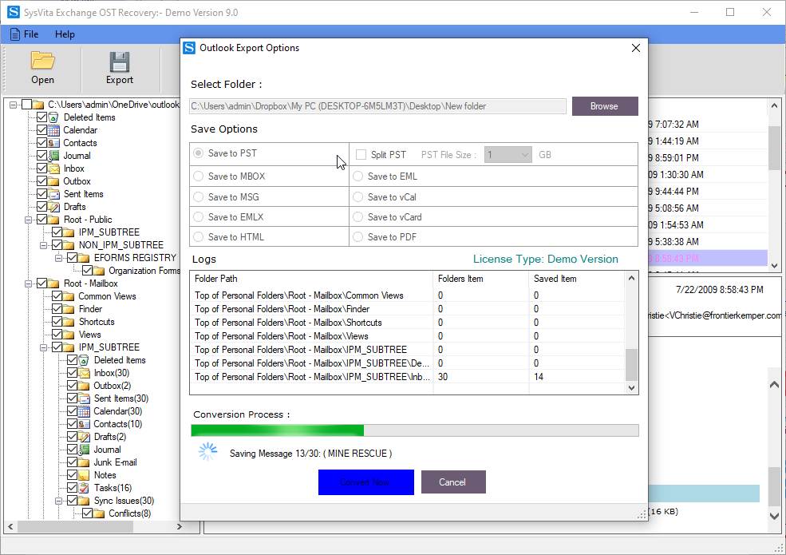Image resolution: width=786 pixels, height=555 pixels.
Task: Click the Notes folder icon
Action: tap(85, 475)
